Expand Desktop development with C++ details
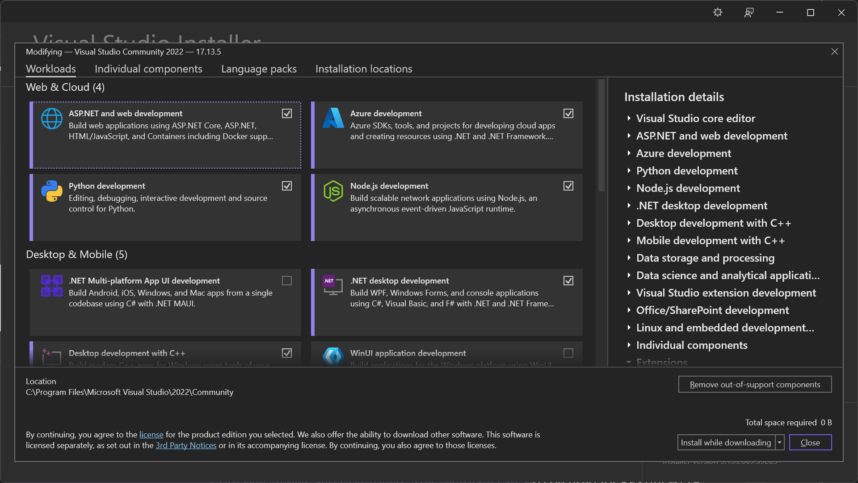 [x=629, y=223]
